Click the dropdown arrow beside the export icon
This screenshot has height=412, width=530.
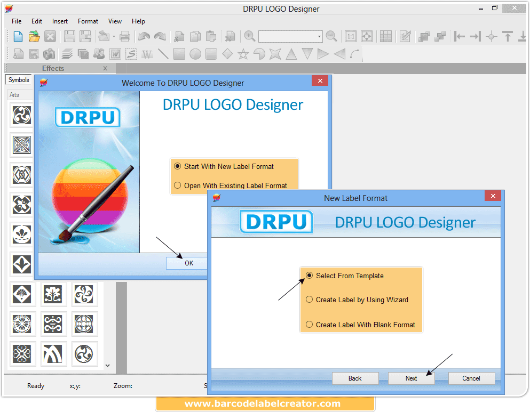[x=114, y=37]
